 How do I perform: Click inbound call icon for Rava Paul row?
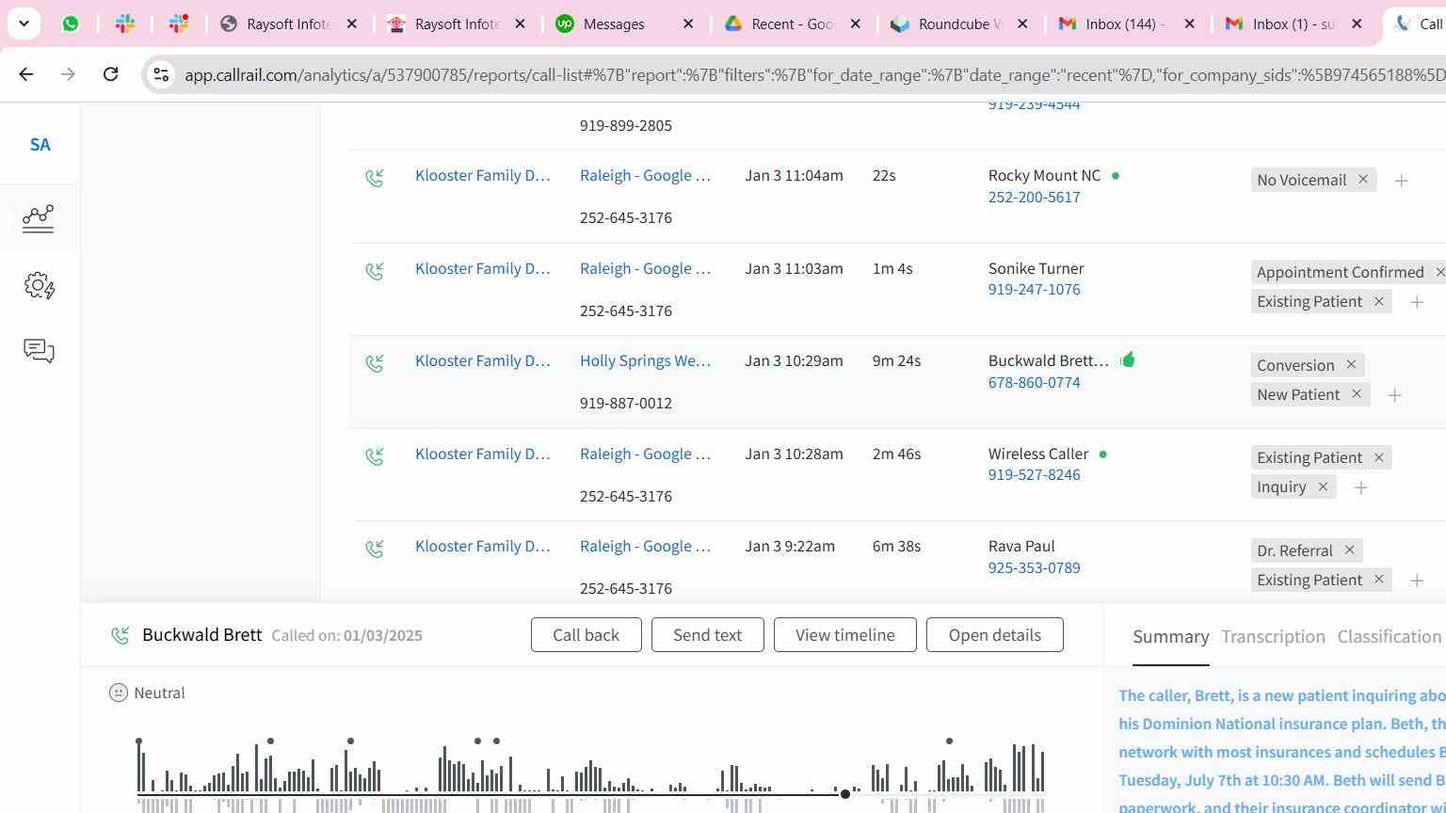coord(375,548)
